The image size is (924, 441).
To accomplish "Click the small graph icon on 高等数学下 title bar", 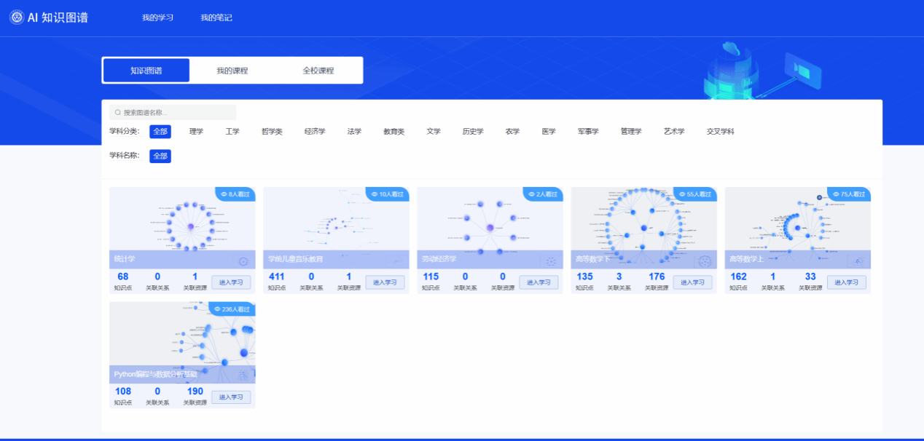I will (704, 261).
